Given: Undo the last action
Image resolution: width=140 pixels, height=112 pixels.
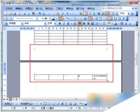Looking at the screenshot, I should click(67, 14).
